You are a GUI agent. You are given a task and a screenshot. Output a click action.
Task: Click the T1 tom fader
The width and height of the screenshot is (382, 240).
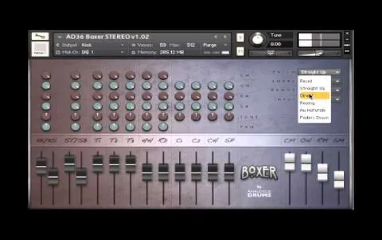pyautogui.click(x=98, y=164)
